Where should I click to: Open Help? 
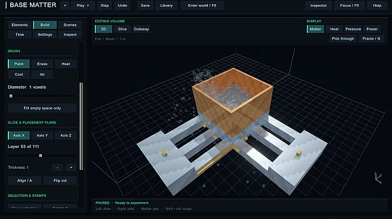point(377,5)
